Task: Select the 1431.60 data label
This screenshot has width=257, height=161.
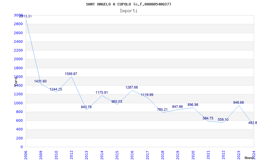Action: 40,81
